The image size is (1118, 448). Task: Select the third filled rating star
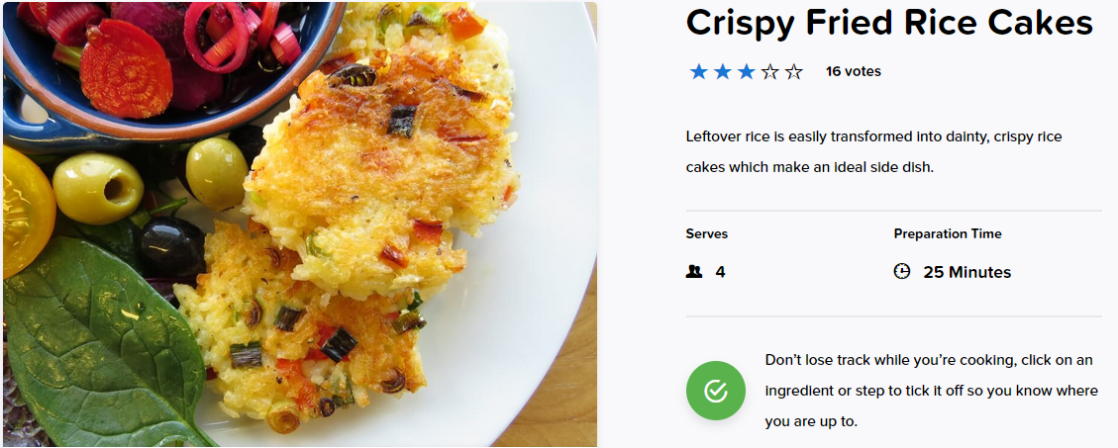click(x=746, y=71)
